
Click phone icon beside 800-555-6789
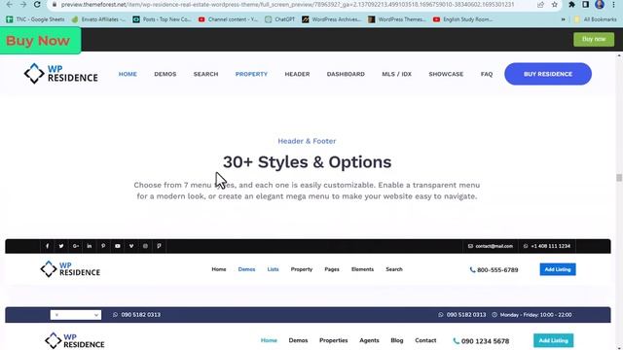[472, 270]
